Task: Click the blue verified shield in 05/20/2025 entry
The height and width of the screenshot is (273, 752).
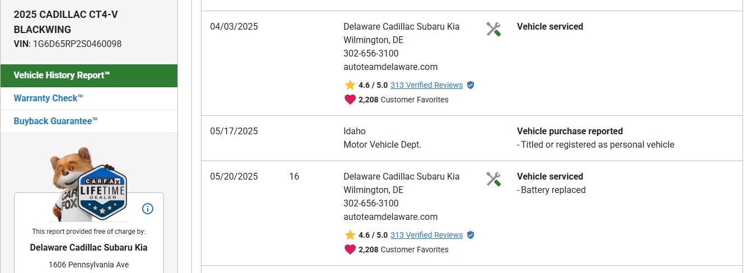Action: 471,235
